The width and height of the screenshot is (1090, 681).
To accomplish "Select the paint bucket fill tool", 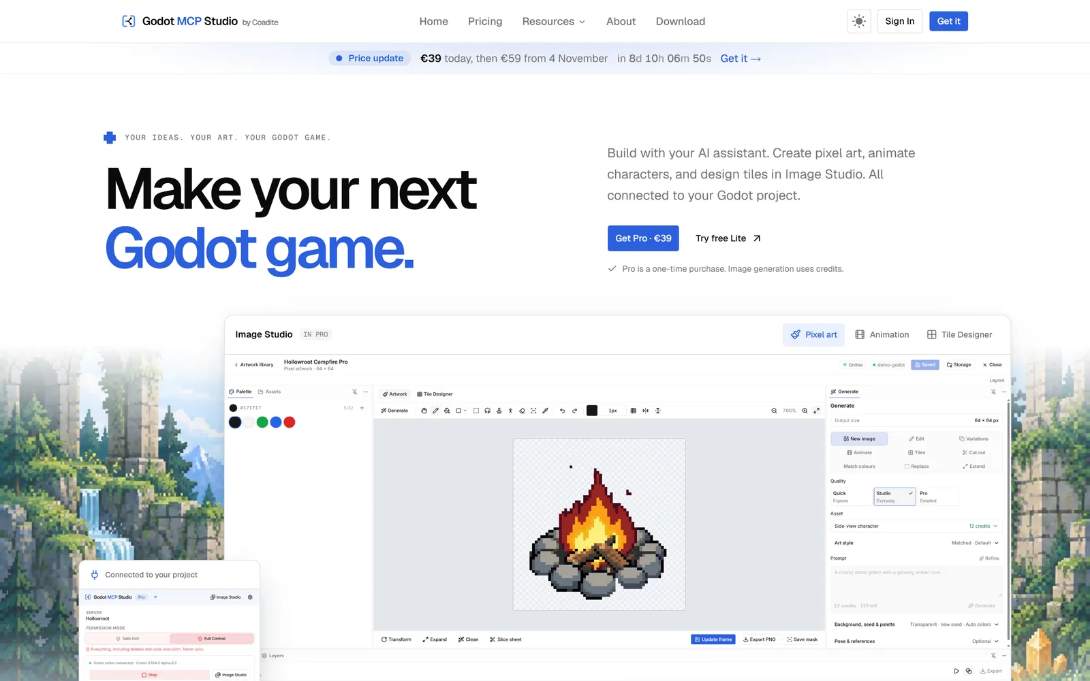I will [447, 411].
